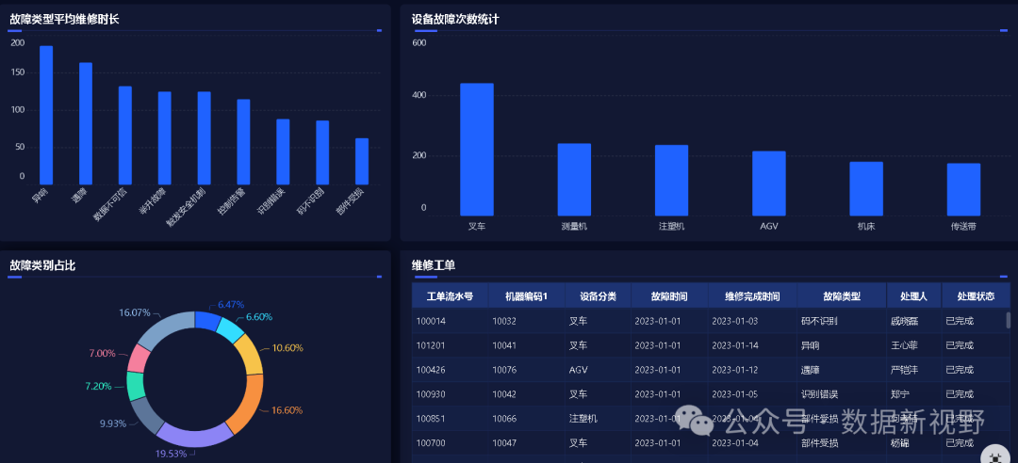Click the 设备分类 column header
Screen dimensions: 1018x463
pyautogui.click(x=598, y=296)
